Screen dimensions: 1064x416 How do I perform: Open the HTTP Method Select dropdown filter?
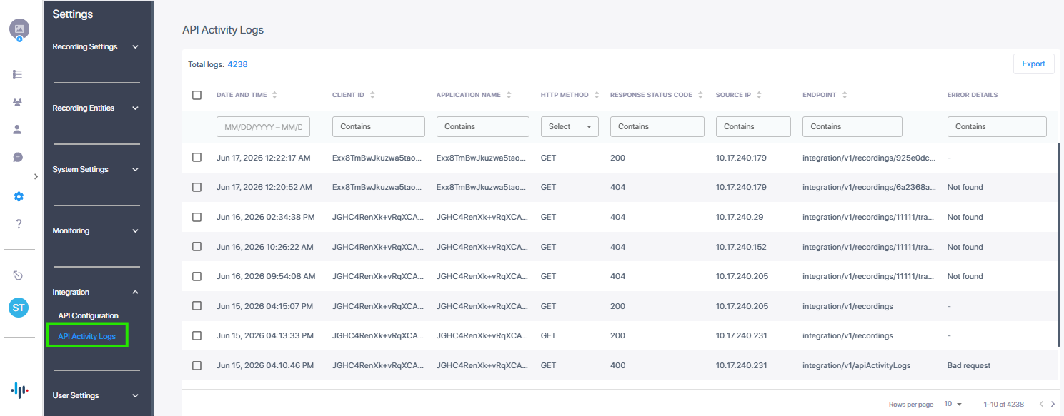[570, 126]
